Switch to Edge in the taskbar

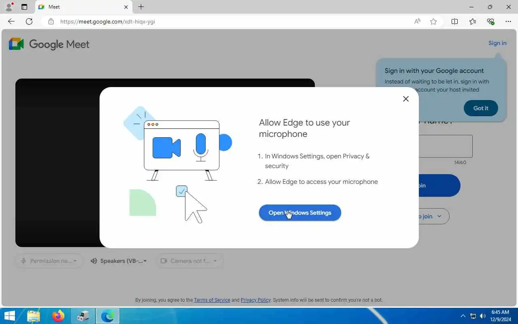(107, 316)
